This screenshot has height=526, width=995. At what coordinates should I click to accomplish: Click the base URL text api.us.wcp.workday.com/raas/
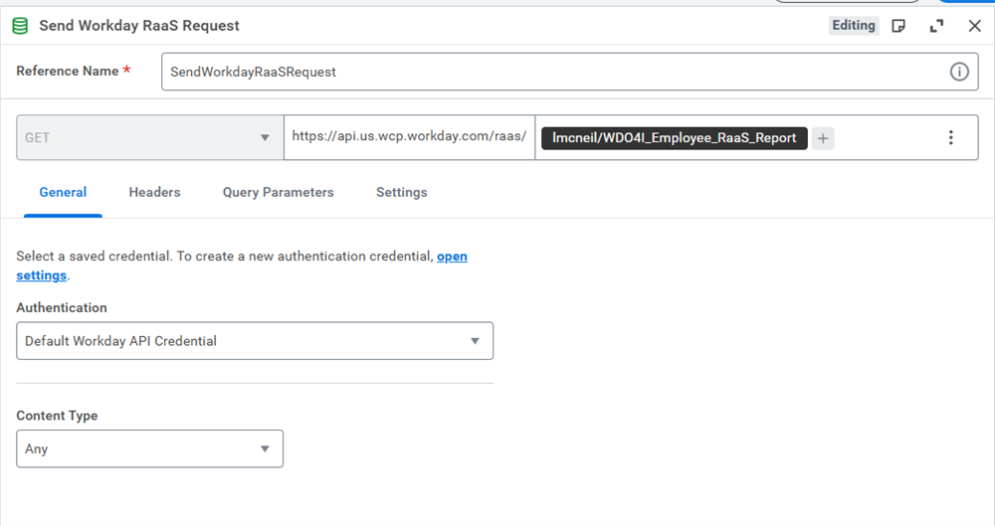(x=409, y=136)
